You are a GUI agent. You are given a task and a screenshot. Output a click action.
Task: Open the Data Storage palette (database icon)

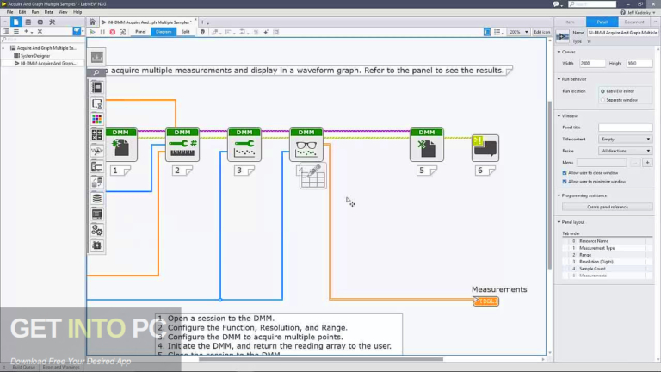pyautogui.click(x=97, y=198)
